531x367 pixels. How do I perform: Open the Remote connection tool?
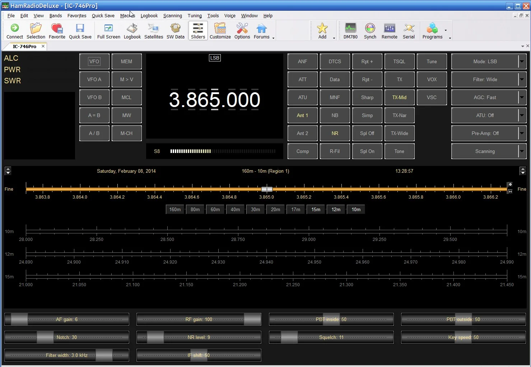tap(390, 31)
